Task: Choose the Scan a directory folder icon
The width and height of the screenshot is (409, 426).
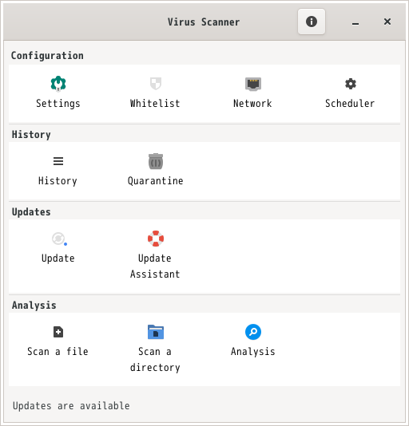Action: [156, 332]
